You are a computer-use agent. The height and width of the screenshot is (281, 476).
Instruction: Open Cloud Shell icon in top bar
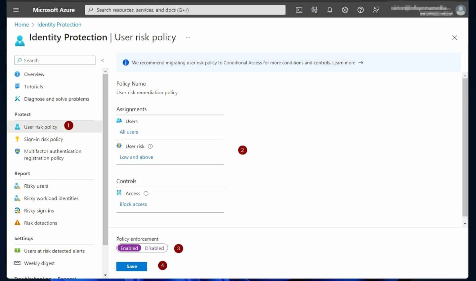(x=299, y=10)
